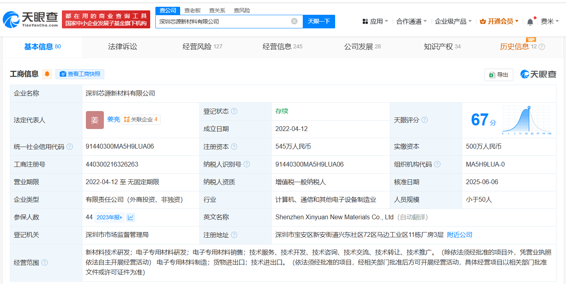Select the 查老板 search mode tab

point(193,10)
